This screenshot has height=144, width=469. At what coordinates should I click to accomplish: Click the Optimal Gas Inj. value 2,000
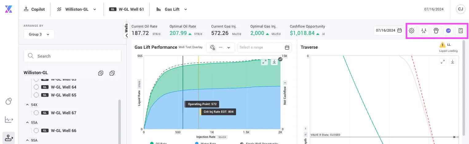(257, 33)
